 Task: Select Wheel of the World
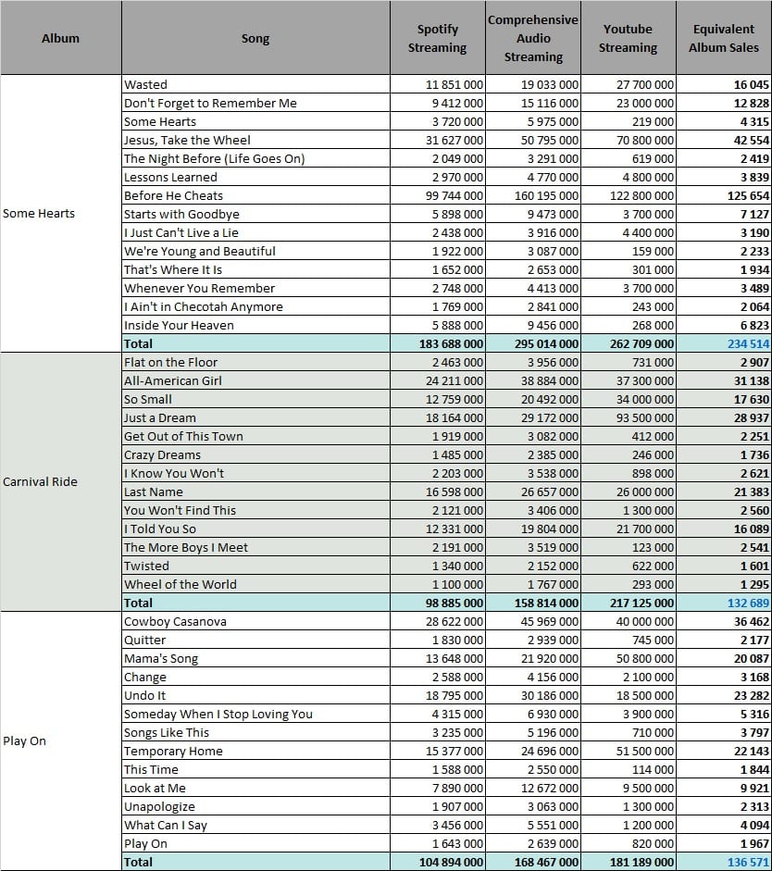tap(255, 584)
